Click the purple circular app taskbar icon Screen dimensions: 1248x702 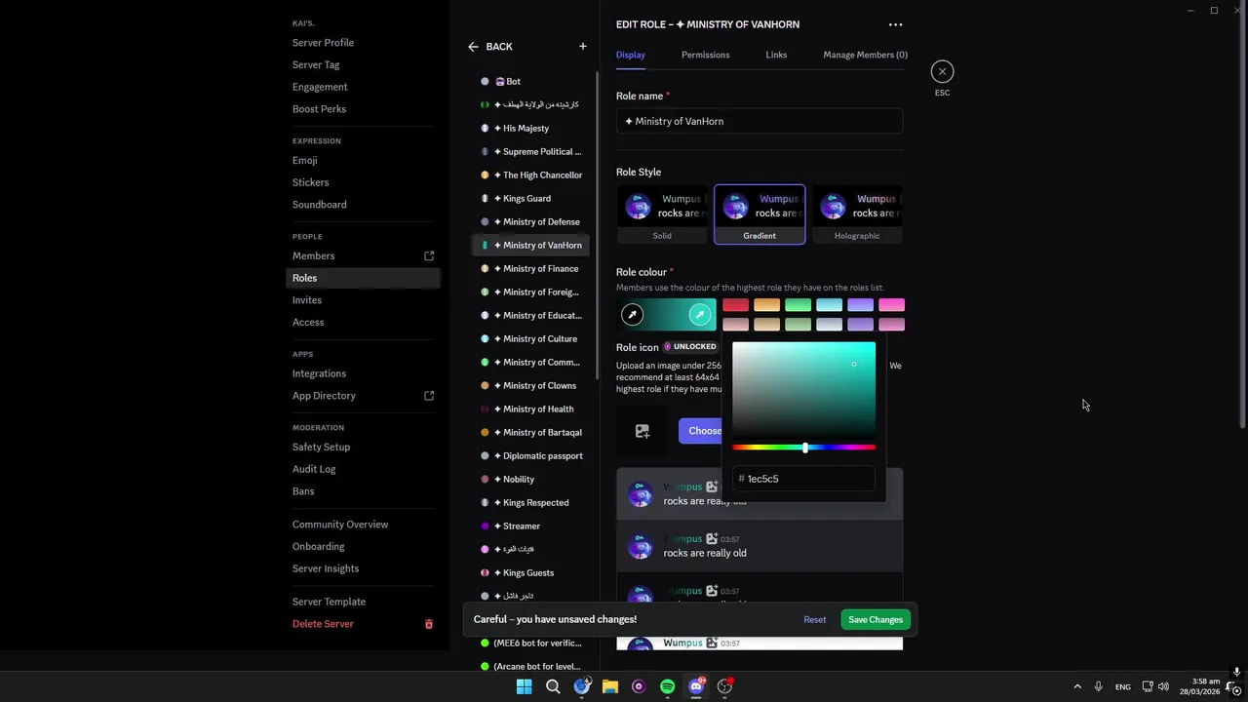pos(639,686)
